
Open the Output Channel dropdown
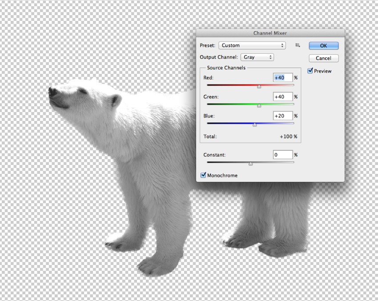[x=257, y=57]
